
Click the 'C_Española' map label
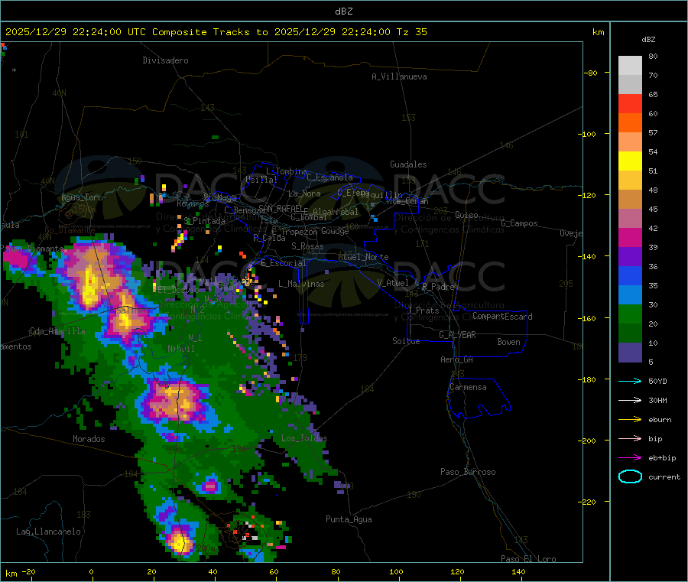coord(329,177)
